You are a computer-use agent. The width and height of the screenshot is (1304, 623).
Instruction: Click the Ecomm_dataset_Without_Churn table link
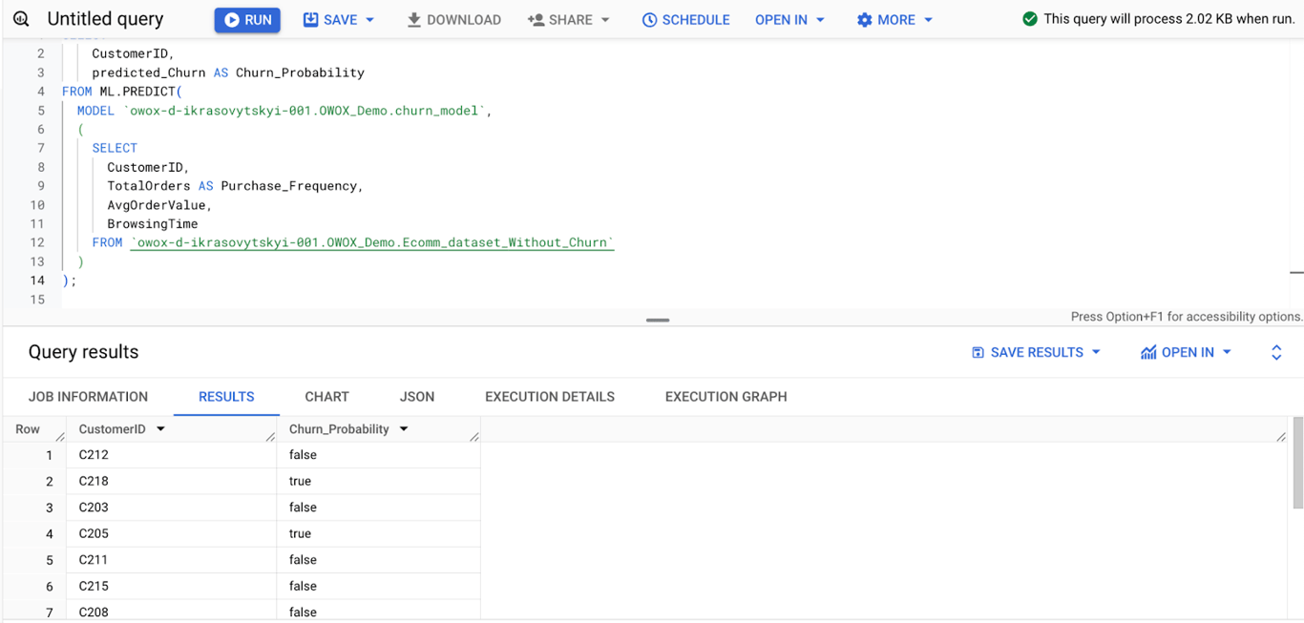(372, 242)
